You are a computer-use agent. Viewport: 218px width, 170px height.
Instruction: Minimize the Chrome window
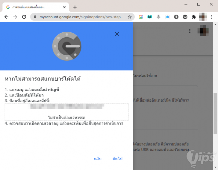pyautogui.click(x=186, y=4)
